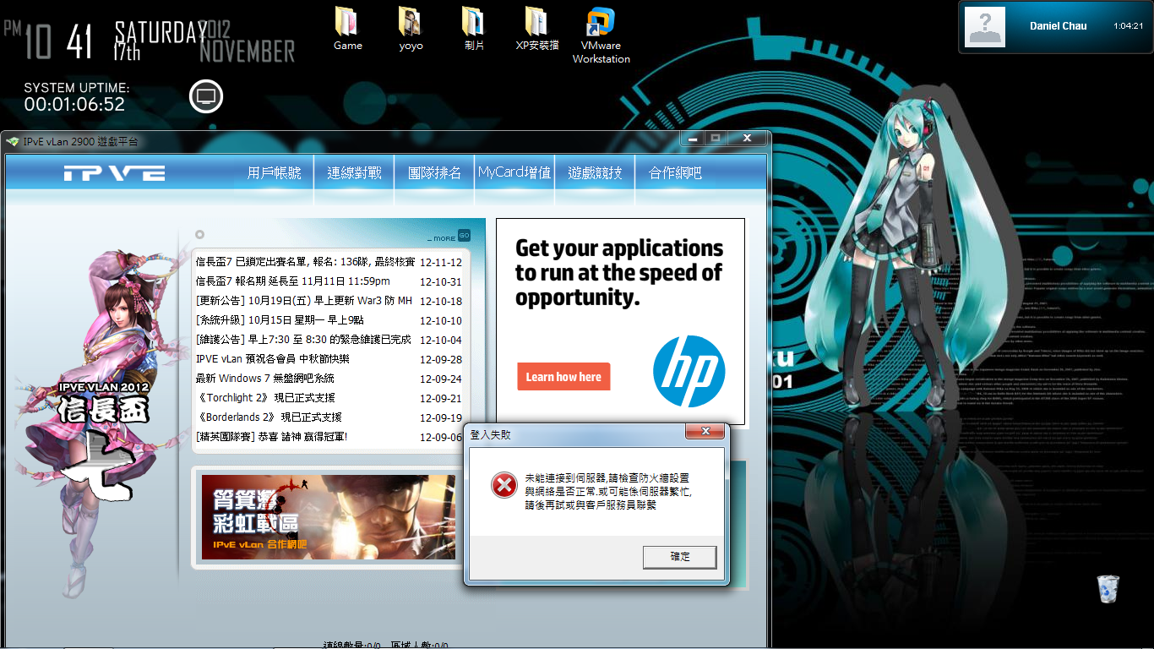This screenshot has height=649, width=1154.
Task: Click the 彩虹戰區 合作網吧 banner
Action: point(329,516)
